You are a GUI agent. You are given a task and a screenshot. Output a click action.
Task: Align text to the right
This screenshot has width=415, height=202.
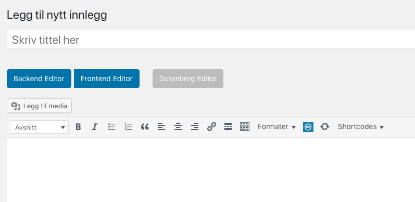195,127
